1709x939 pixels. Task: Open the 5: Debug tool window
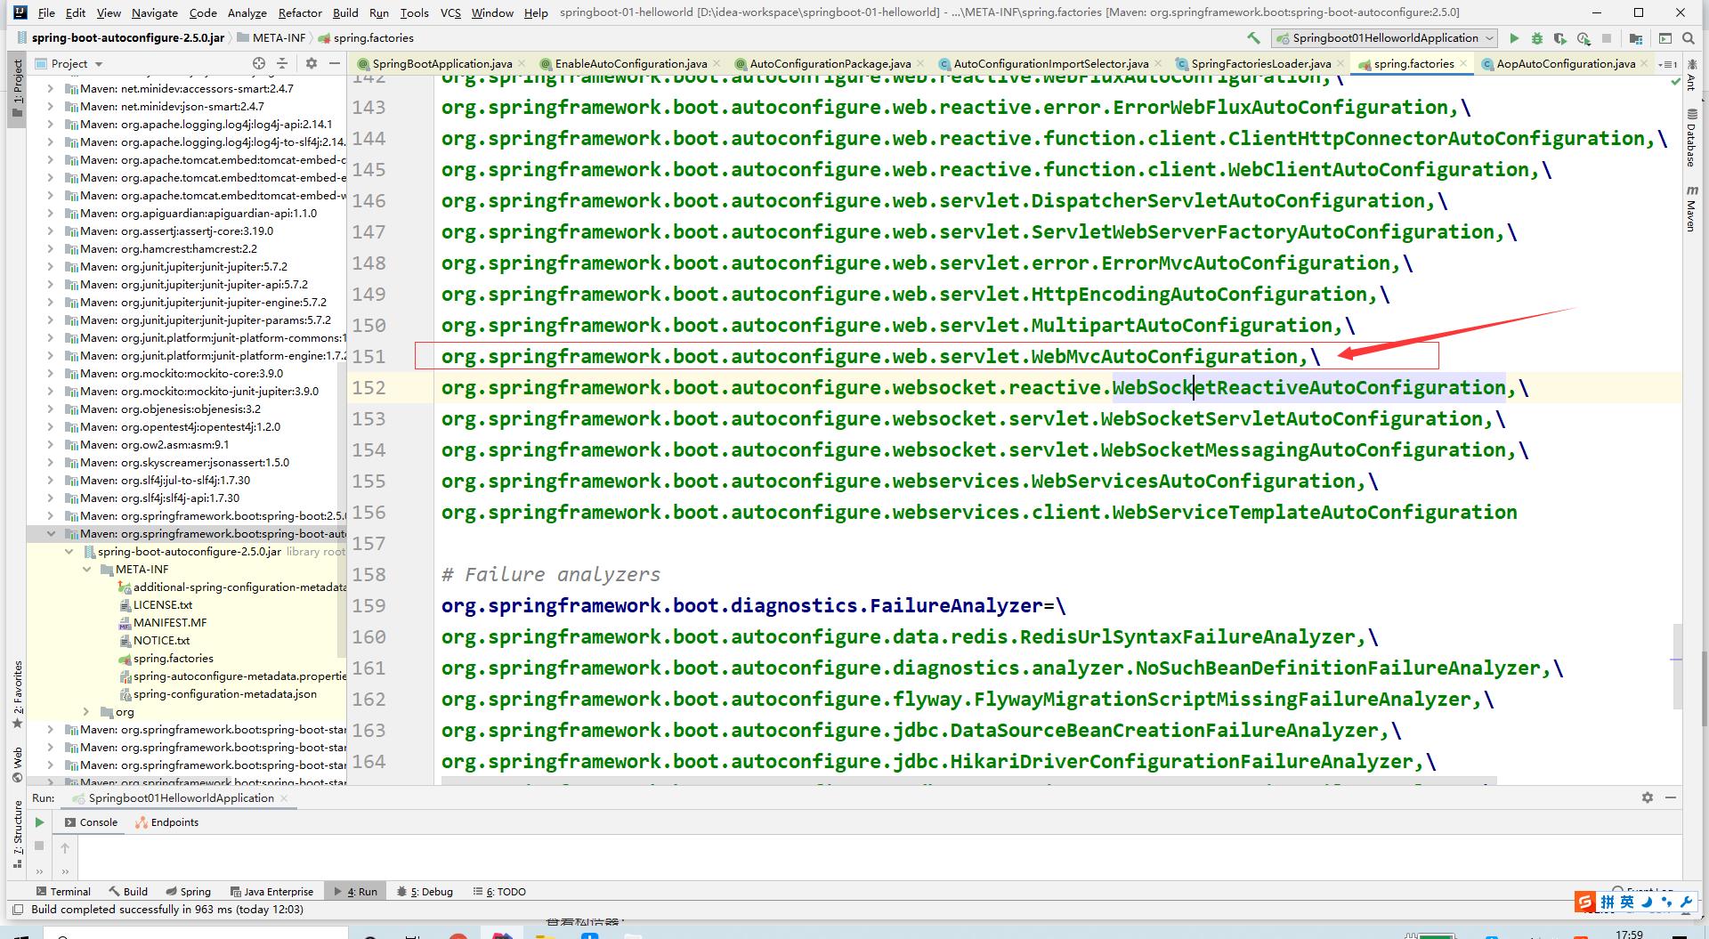(x=425, y=891)
